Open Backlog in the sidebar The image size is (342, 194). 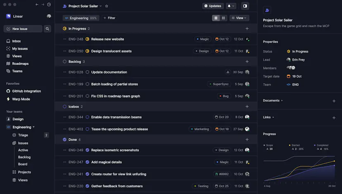click(24, 157)
